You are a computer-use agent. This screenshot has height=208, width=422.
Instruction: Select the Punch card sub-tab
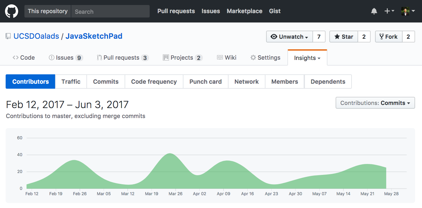pos(206,82)
